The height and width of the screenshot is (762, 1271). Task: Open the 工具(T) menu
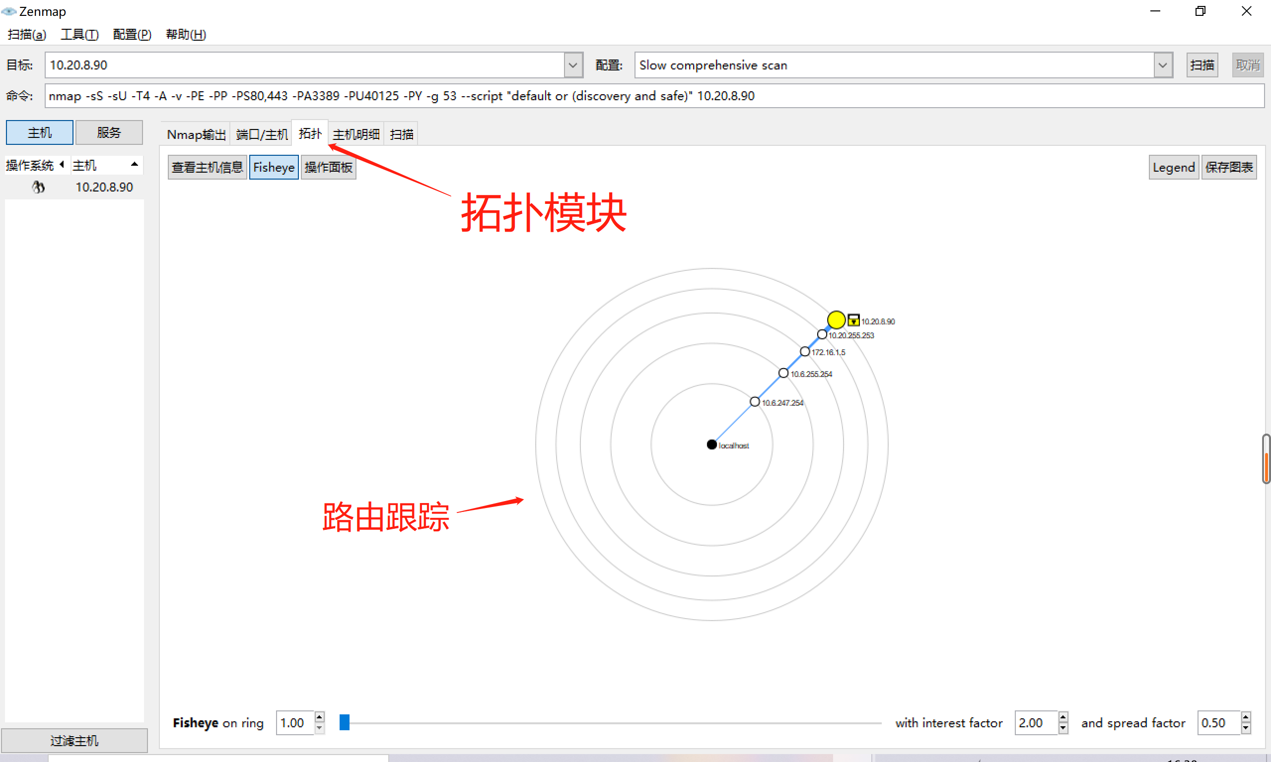[x=79, y=34]
